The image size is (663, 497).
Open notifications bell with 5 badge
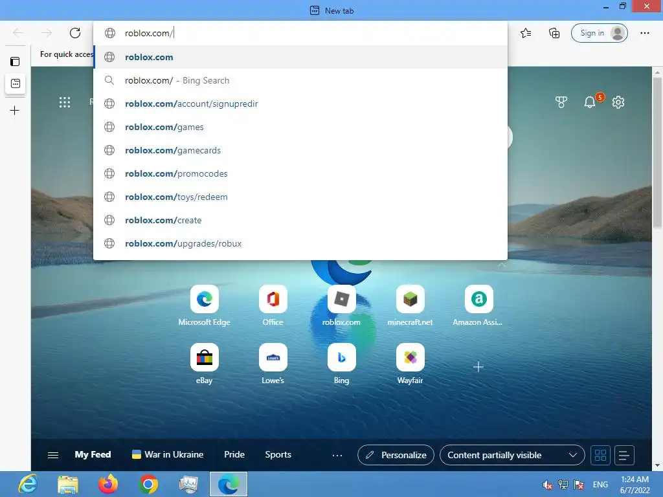(590, 102)
